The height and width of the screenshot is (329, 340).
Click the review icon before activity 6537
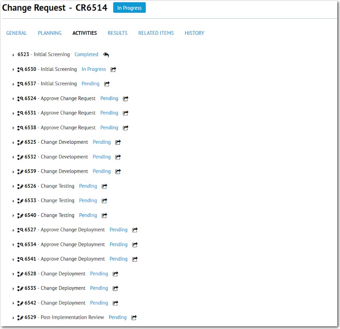pos(20,83)
